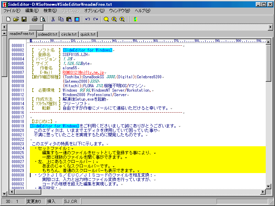Image resolution: width=275 pixels, height=206 pixels.
Task: Open print preview from the toolbar
Action: (x=43, y=19)
